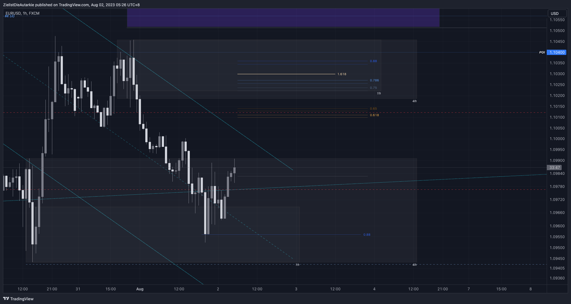The image size is (571, 304).
Task: Click the 0.618 fib level label
Action: pyautogui.click(x=374, y=115)
